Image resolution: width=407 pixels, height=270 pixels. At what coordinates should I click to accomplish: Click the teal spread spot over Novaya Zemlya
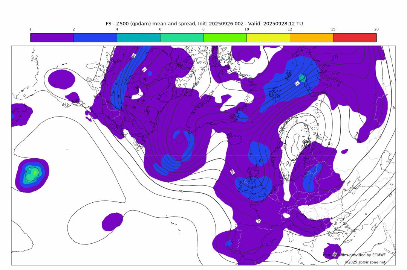[302, 78]
